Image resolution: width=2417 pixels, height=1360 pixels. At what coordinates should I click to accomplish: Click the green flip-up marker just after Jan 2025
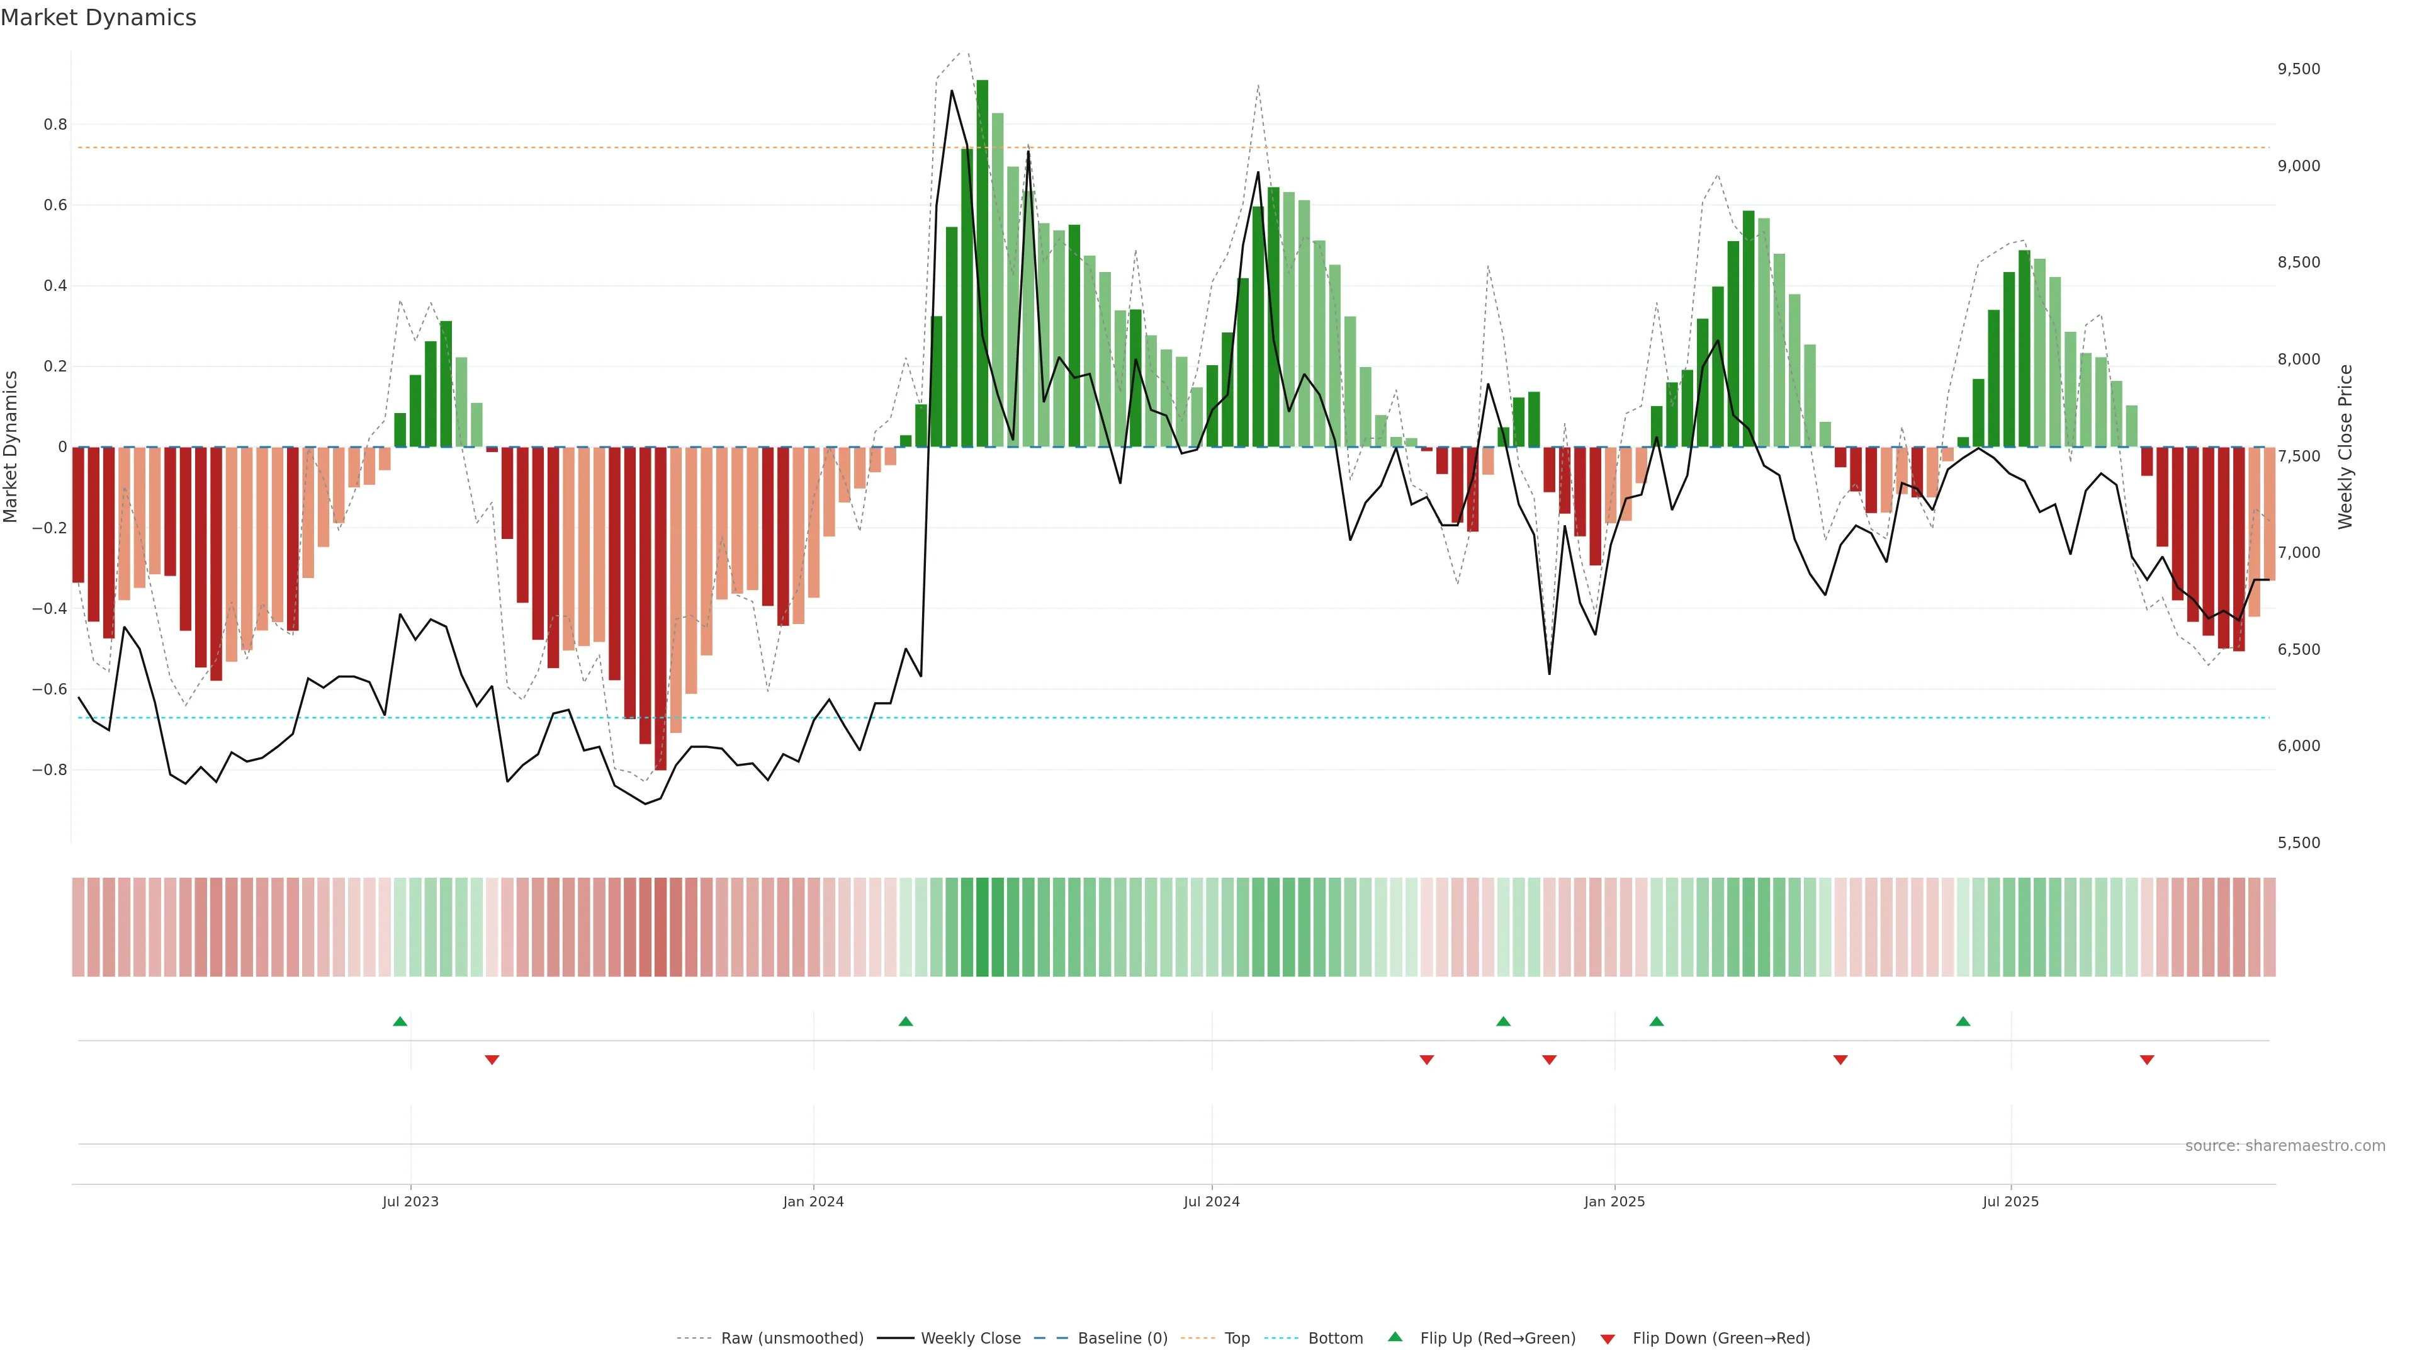1656,1021
